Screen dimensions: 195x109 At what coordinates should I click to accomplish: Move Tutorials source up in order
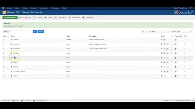click(164, 67)
